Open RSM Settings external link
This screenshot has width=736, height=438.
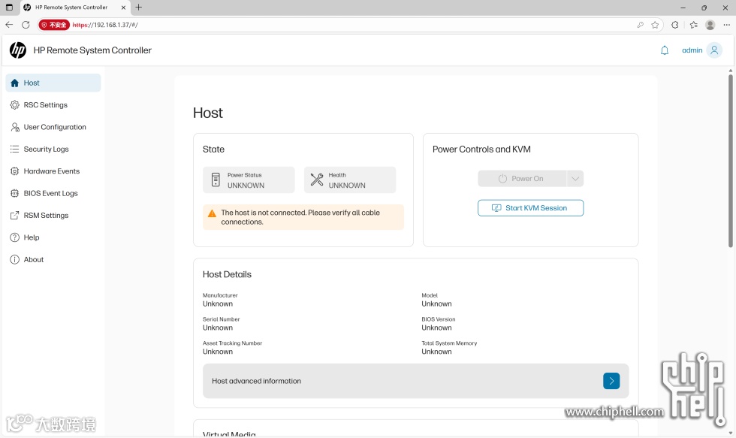pos(46,216)
